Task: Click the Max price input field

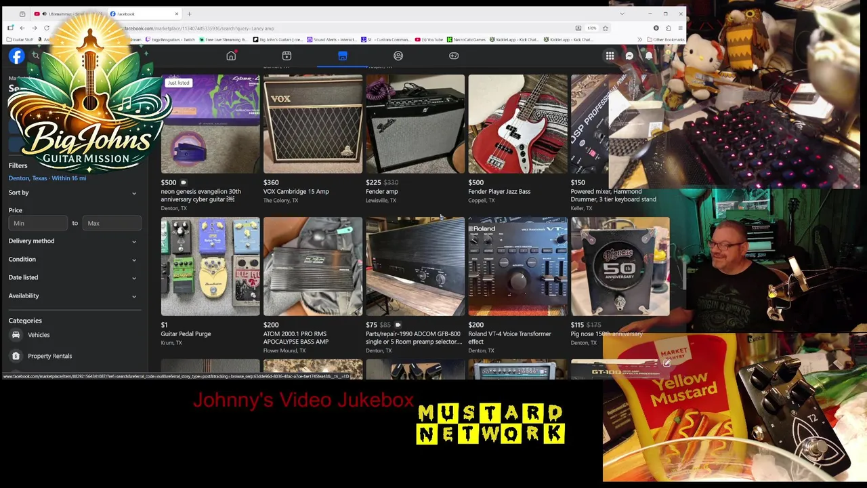Action: click(x=112, y=223)
